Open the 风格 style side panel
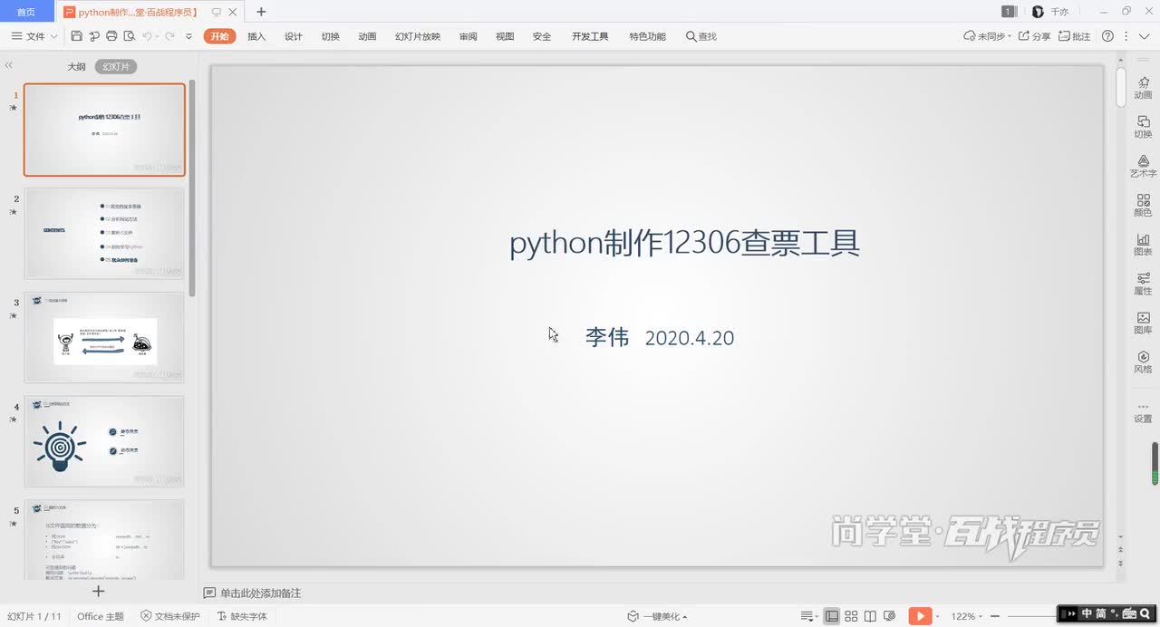 coord(1143,362)
